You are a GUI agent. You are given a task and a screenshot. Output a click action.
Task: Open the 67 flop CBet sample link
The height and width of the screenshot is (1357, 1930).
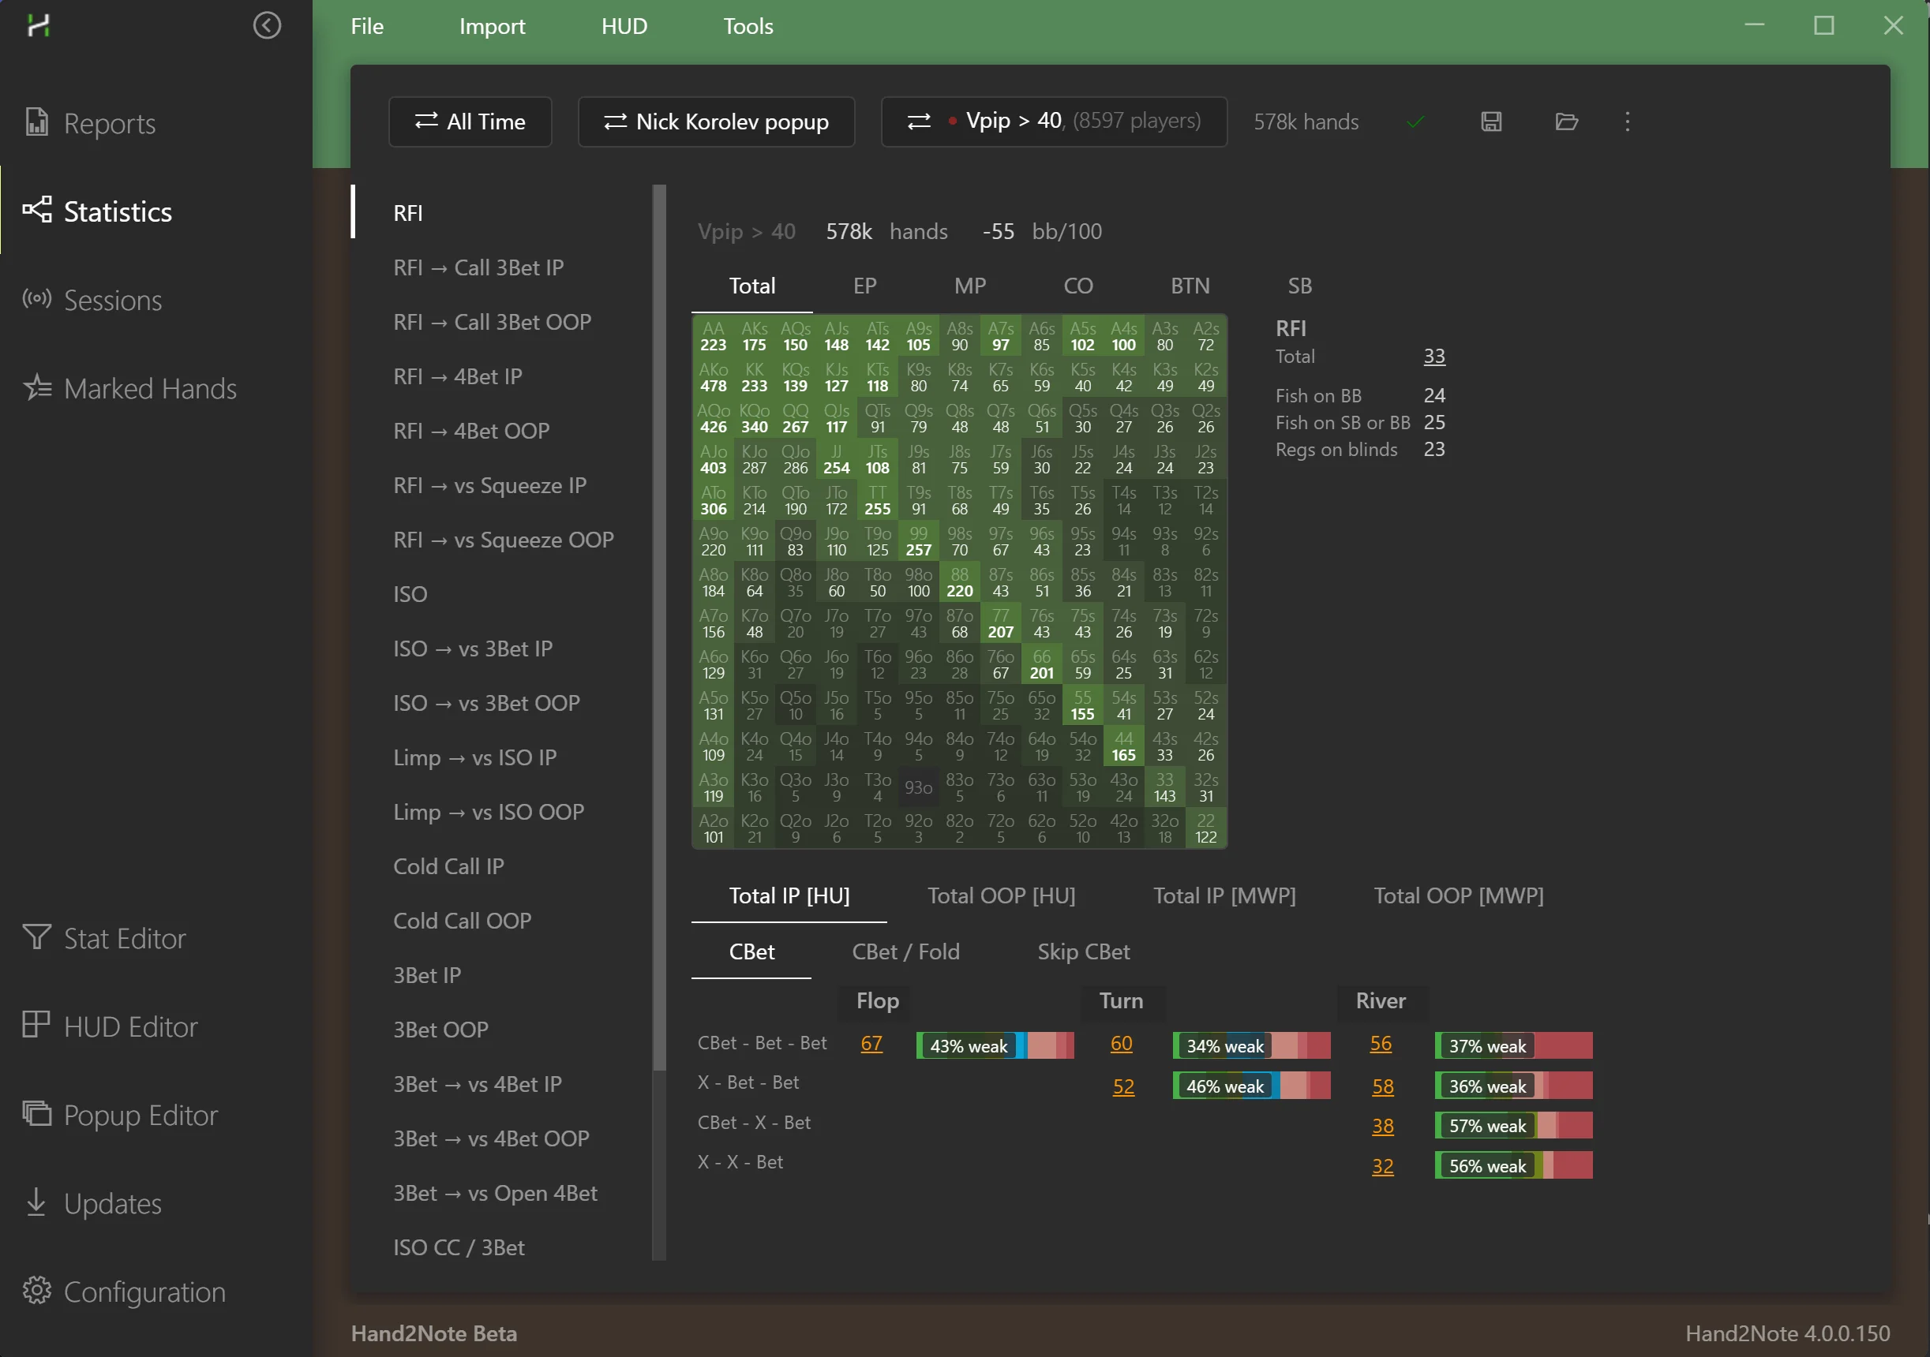(871, 1044)
